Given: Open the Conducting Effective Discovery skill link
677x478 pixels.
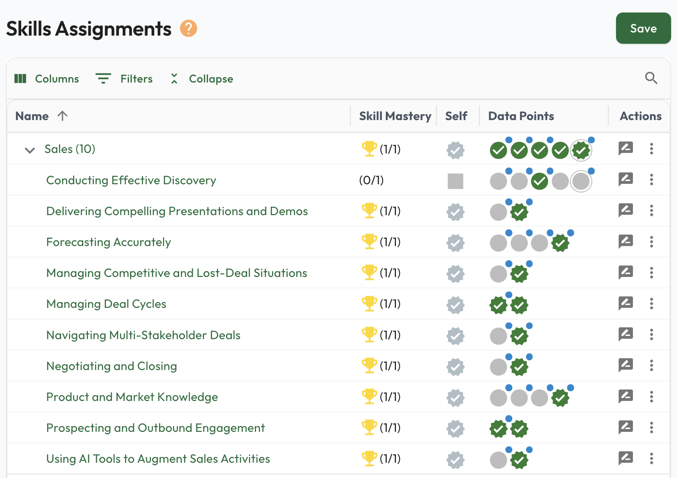Looking at the screenshot, I should (x=131, y=180).
